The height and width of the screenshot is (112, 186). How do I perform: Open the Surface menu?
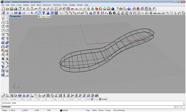[x=26, y=5]
